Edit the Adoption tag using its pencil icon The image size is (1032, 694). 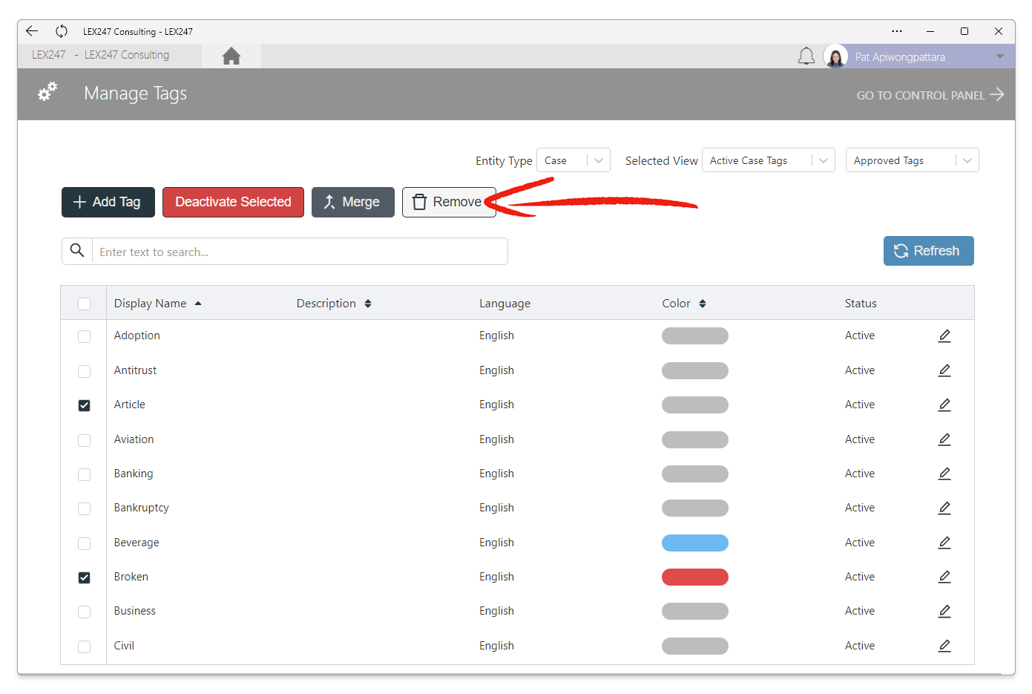click(944, 335)
